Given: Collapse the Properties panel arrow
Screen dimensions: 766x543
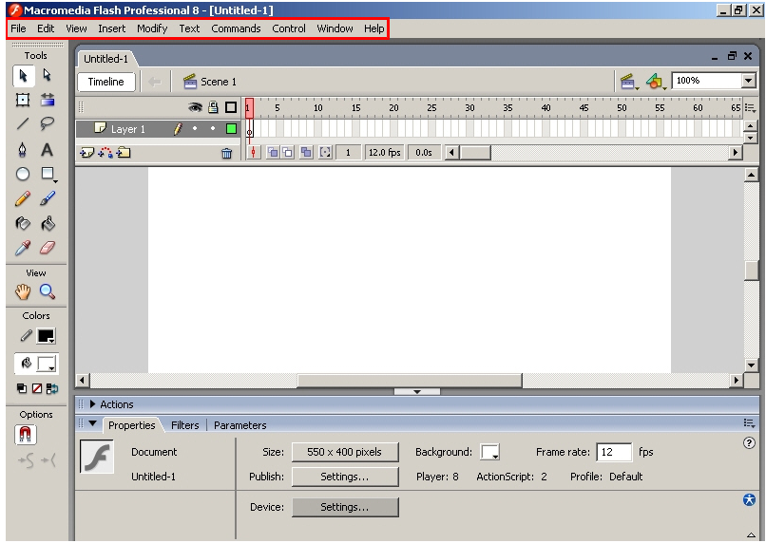Looking at the screenshot, I should pos(93,423).
